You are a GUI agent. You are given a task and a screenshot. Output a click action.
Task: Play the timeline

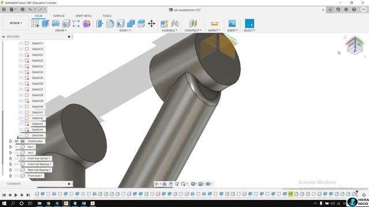(x=16, y=195)
